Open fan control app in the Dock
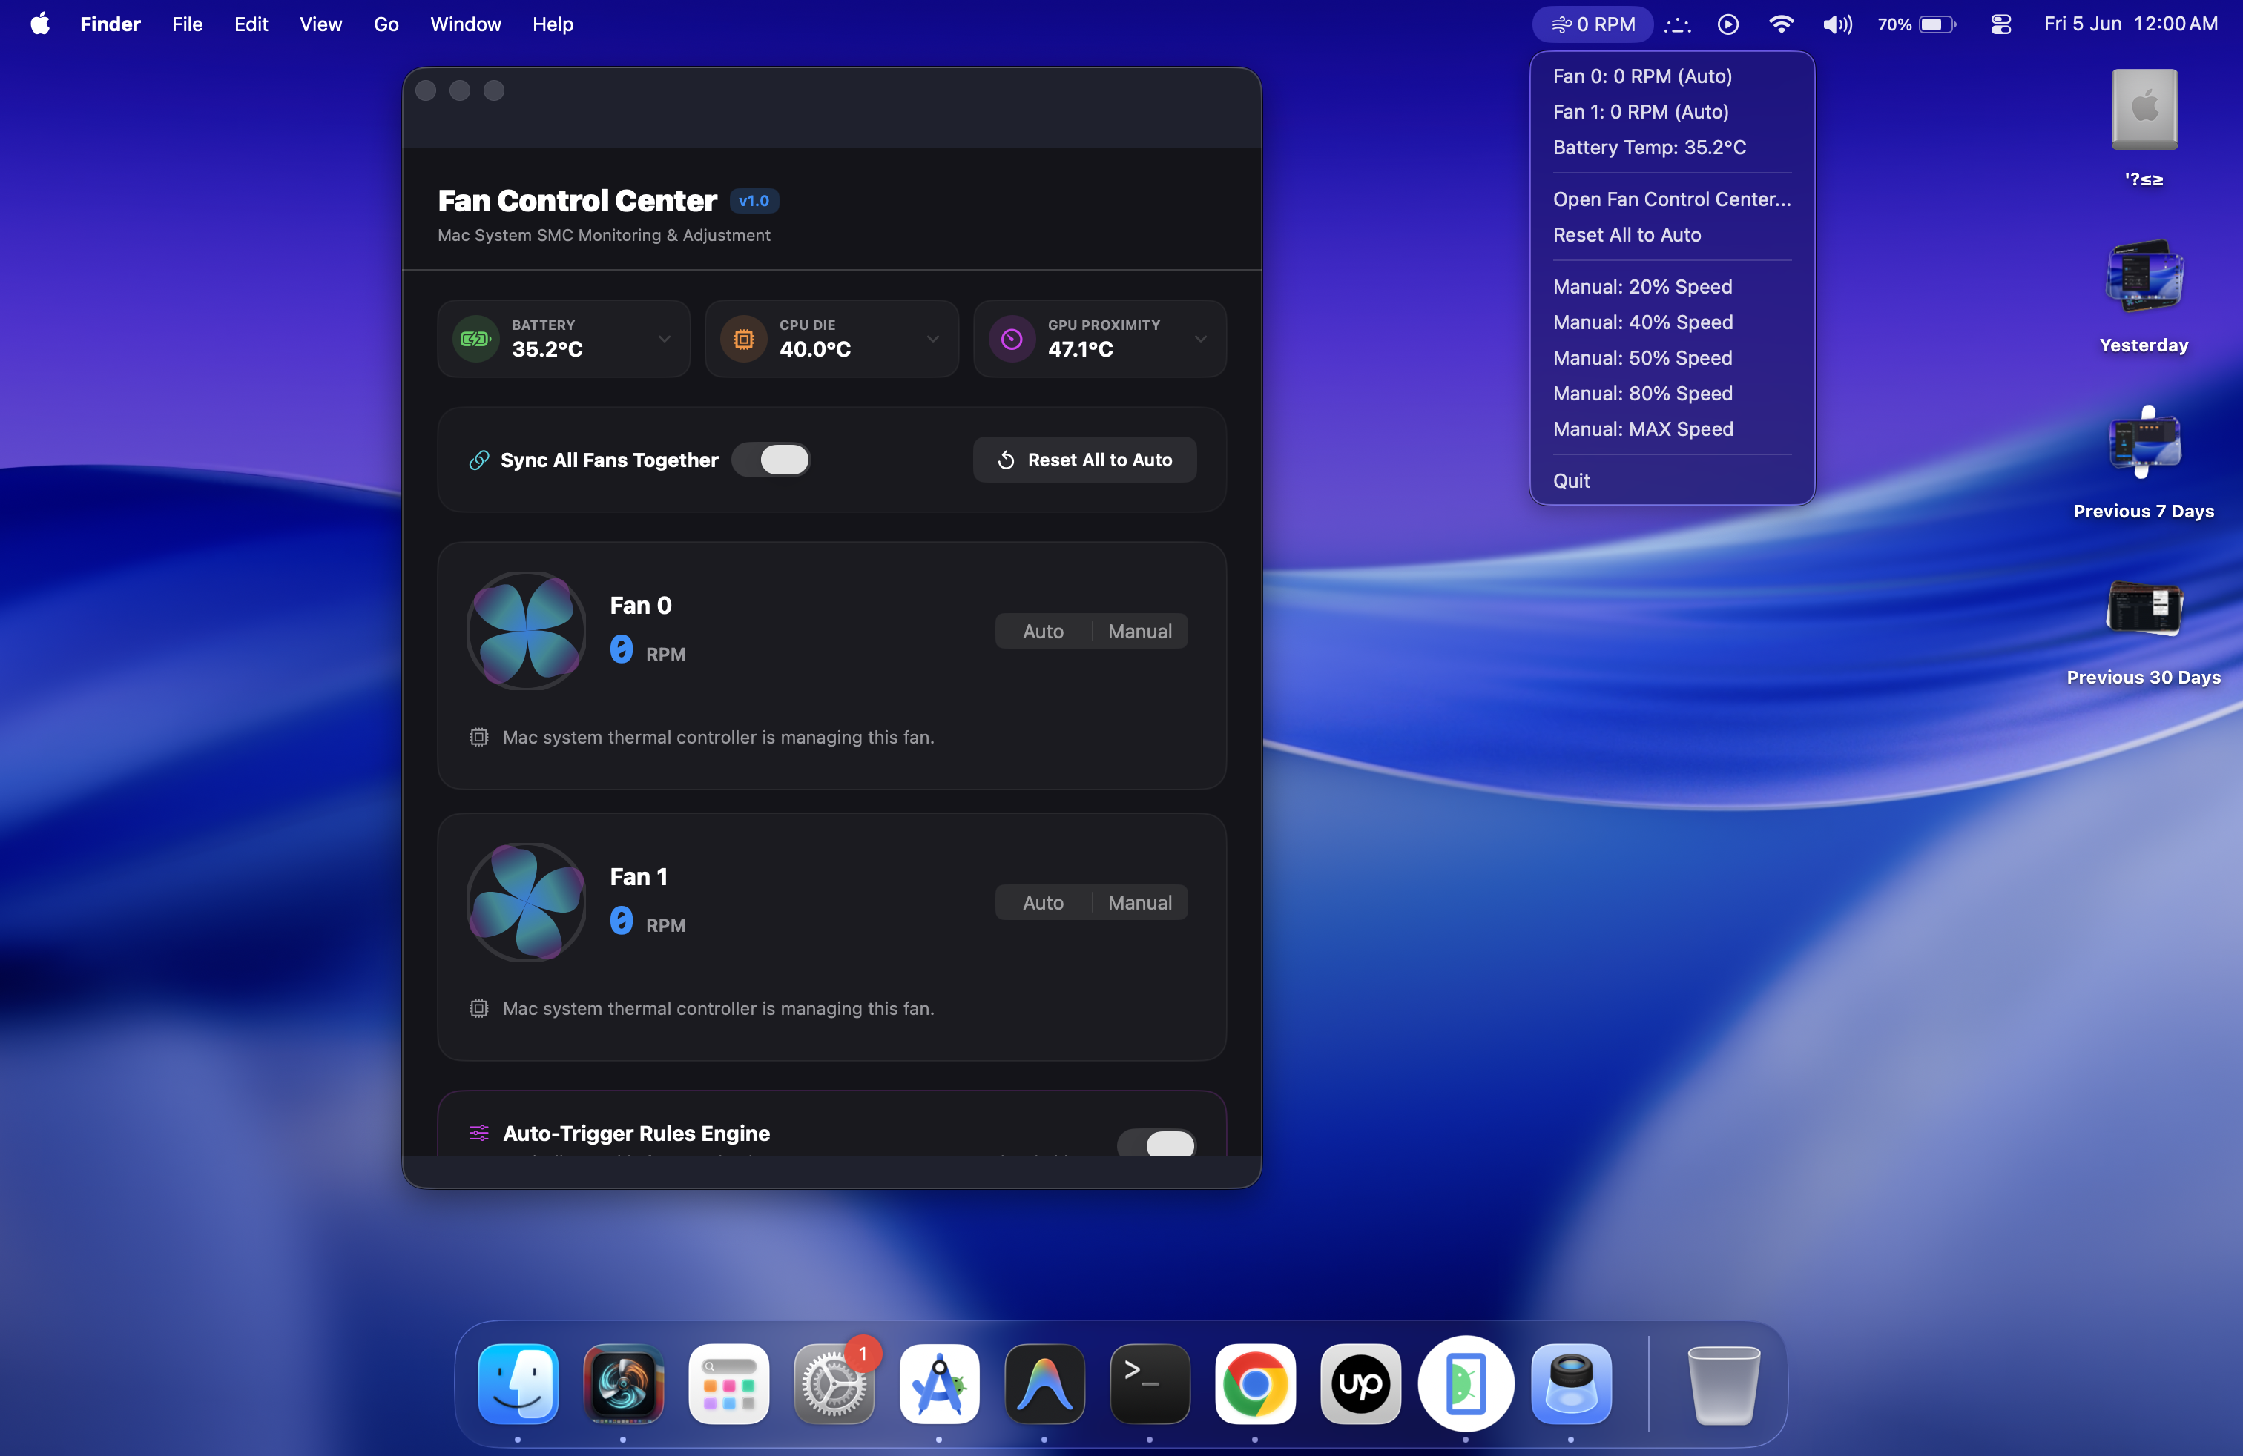This screenshot has width=2243, height=1456. click(623, 1384)
